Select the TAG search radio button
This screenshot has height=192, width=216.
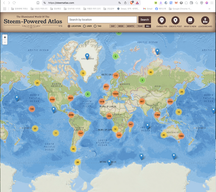[x=95, y=26]
